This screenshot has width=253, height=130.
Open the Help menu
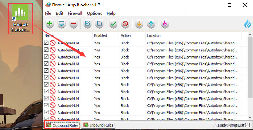click(111, 13)
